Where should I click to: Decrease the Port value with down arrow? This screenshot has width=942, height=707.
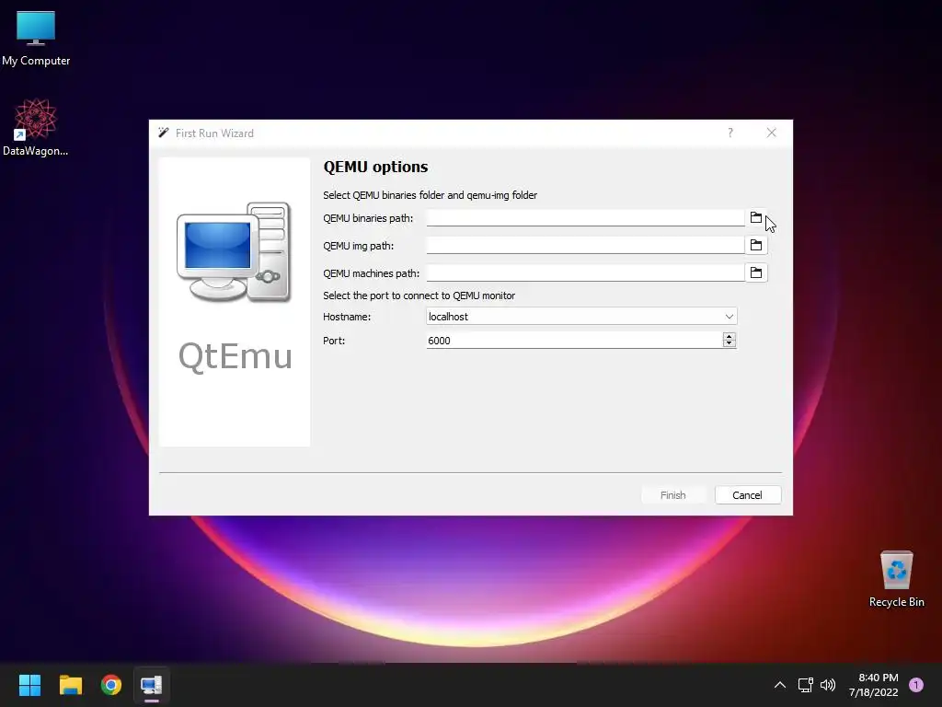click(x=729, y=344)
